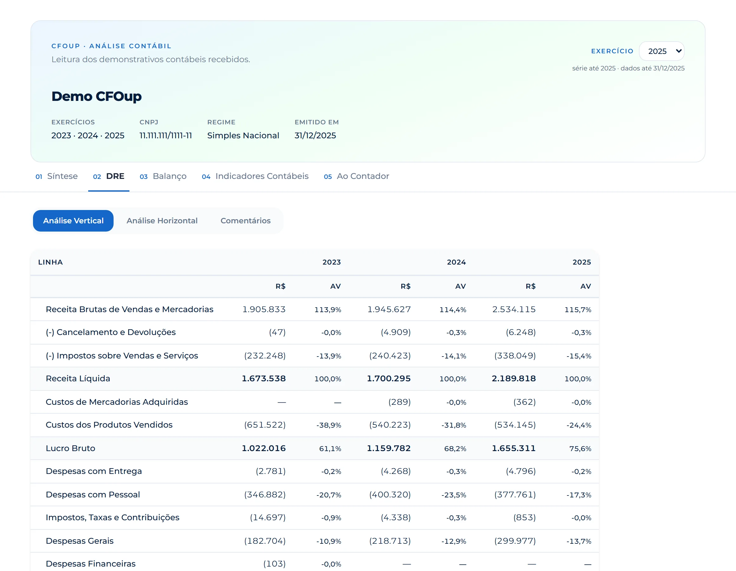This screenshot has height=571, width=736.
Task: Switch to the 01 Síntese tab
Action: pos(56,176)
